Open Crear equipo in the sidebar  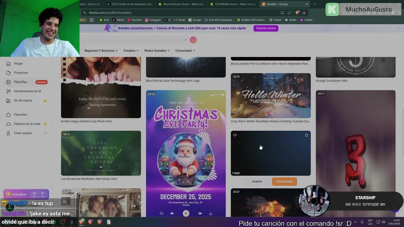tap(23, 133)
